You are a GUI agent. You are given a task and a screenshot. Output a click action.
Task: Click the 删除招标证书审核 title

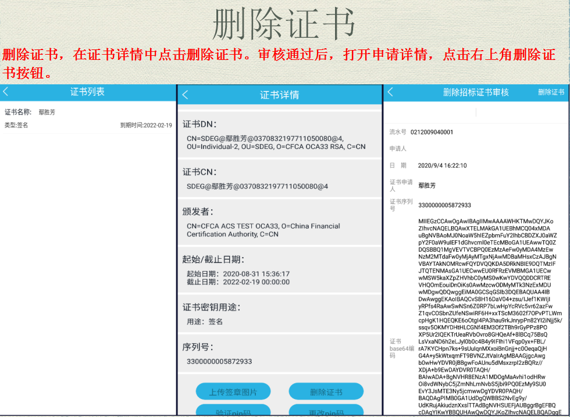point(476,92)
